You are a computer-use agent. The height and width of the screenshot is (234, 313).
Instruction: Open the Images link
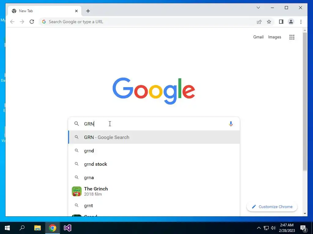(x=274, y=37)
